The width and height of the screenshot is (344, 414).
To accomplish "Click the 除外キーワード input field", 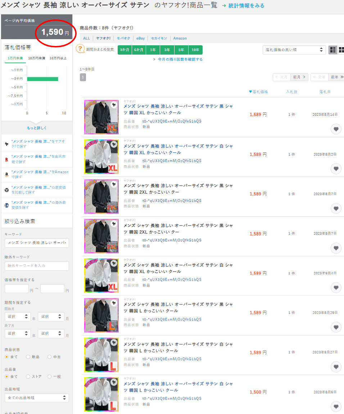I will coord(37,266).
